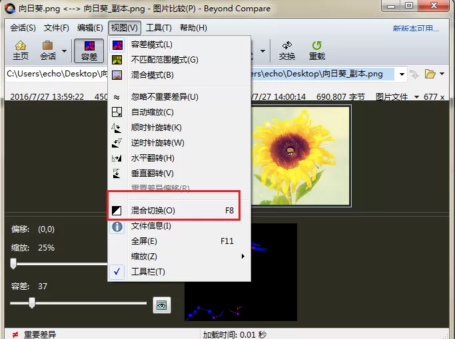Toggle the 工具栏(T) checkmark item

coord(179,272)
